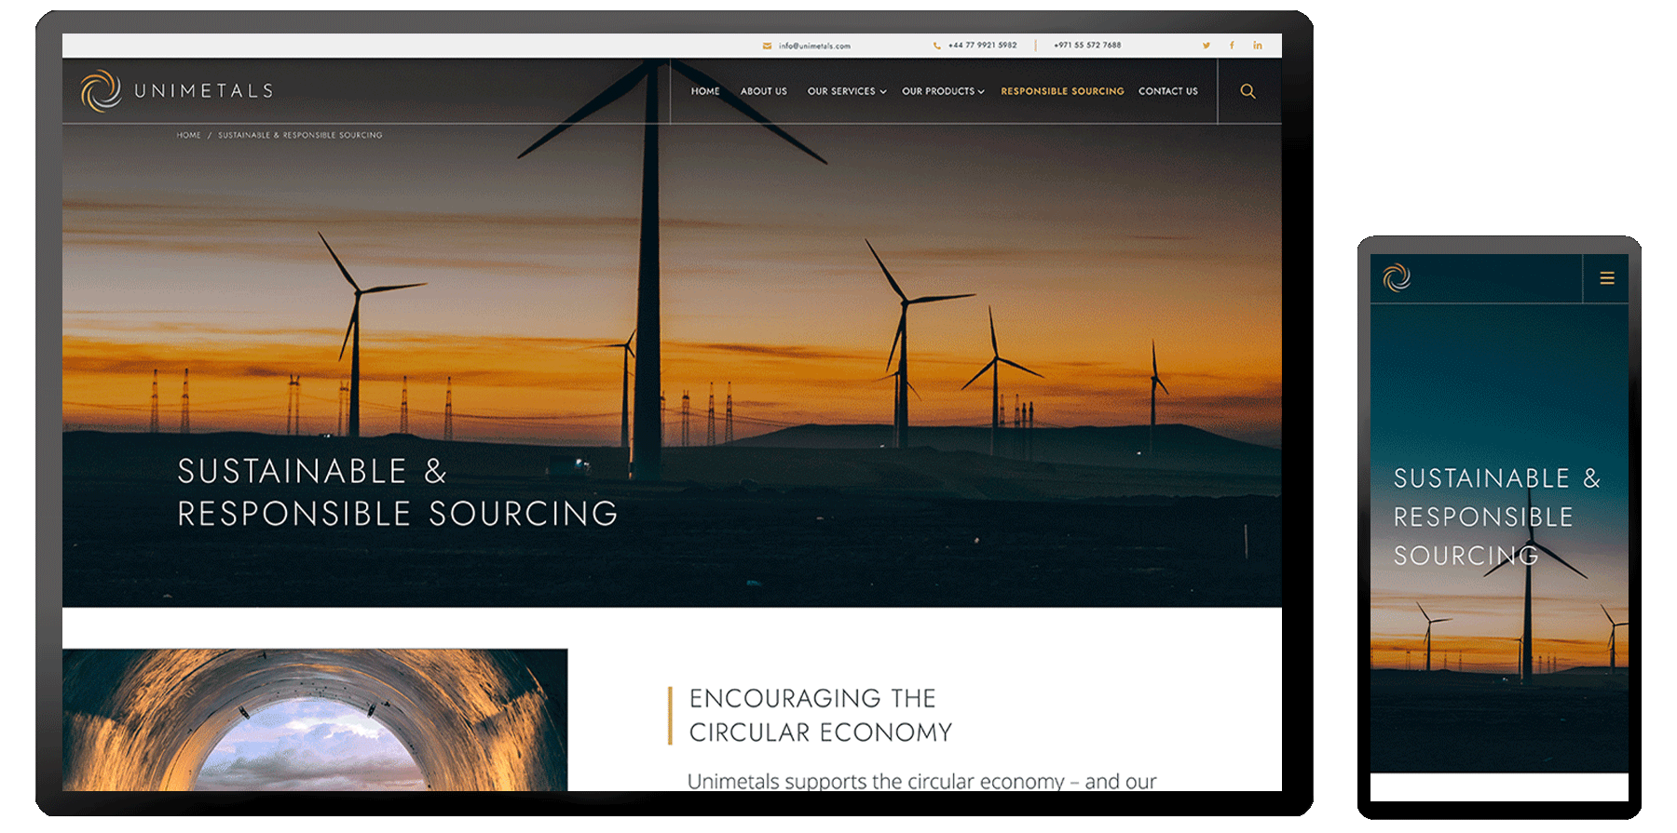Click the +971 55 572 7688 phone link
This screenshot has width=1677, height=833.
click(1087, 45)
